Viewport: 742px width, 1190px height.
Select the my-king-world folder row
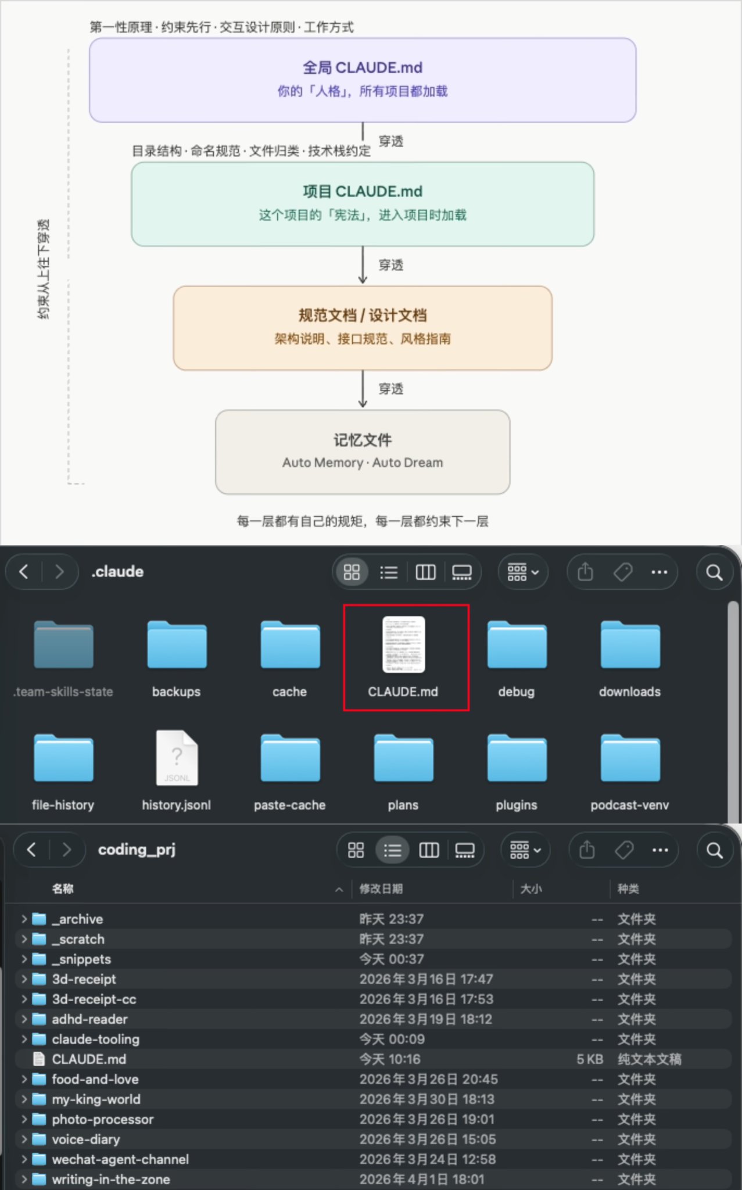372,1099
